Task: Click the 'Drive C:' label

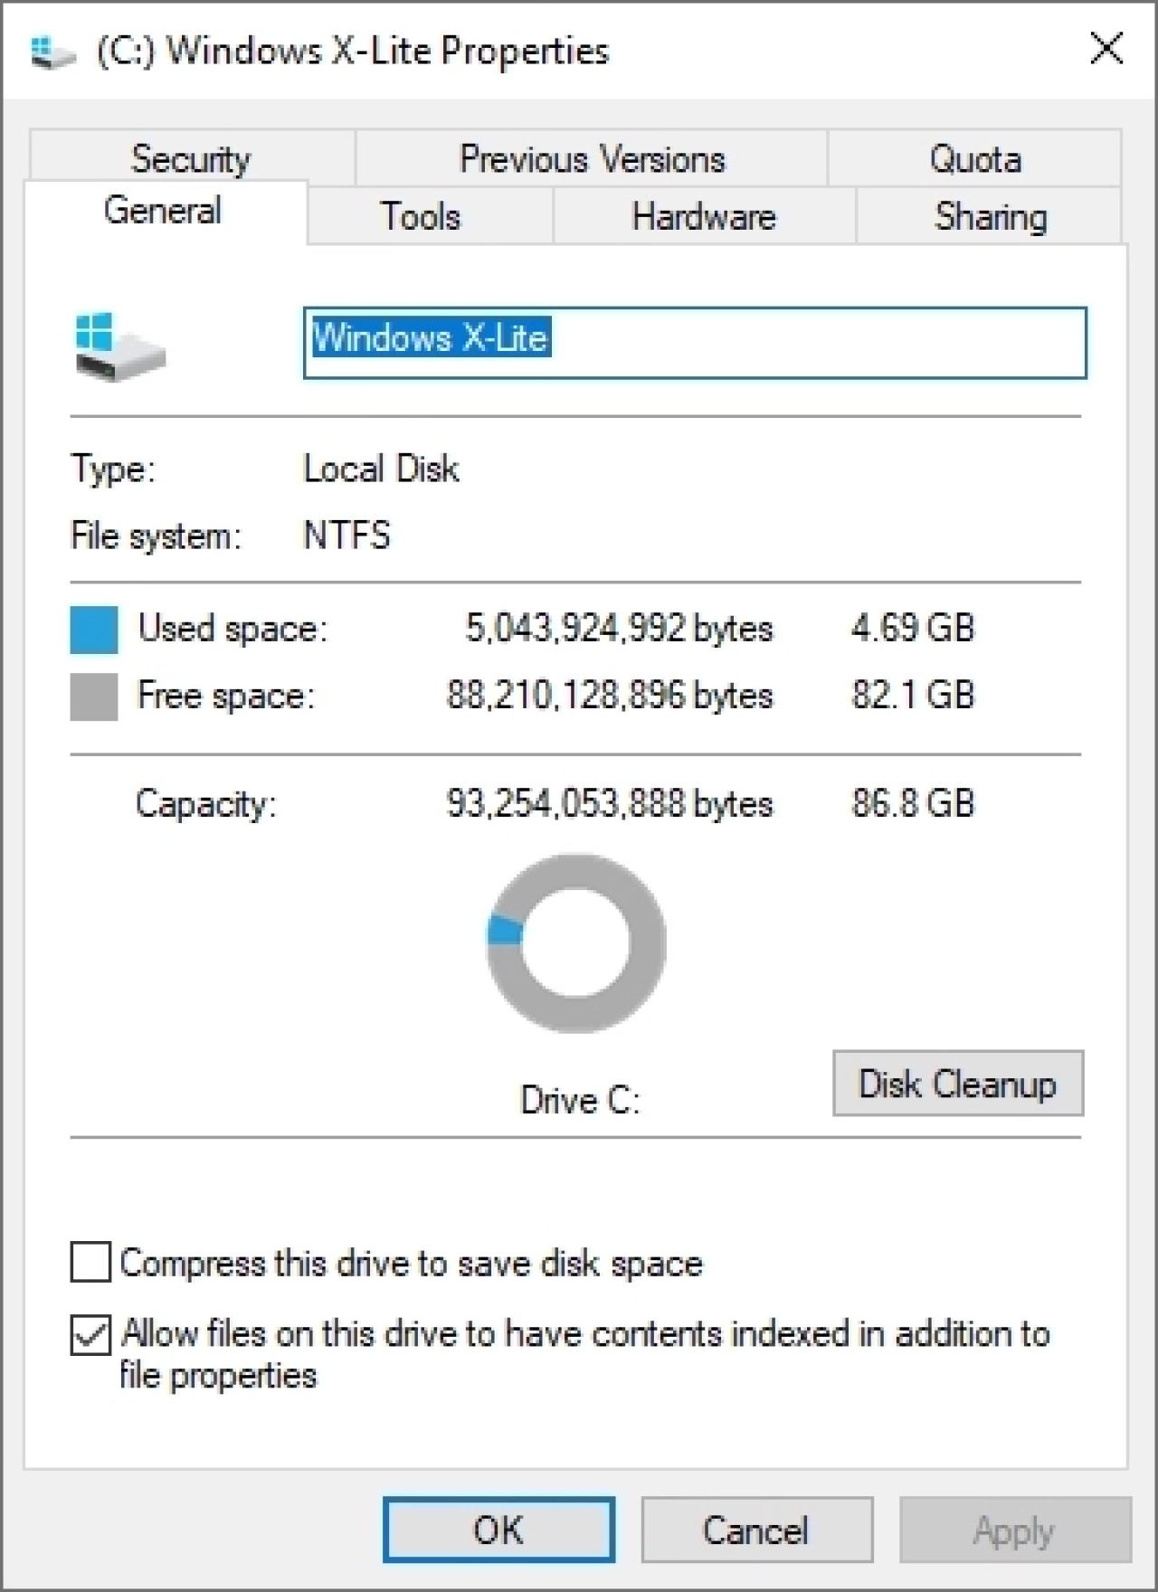Action: click(x=580, y=1100)
